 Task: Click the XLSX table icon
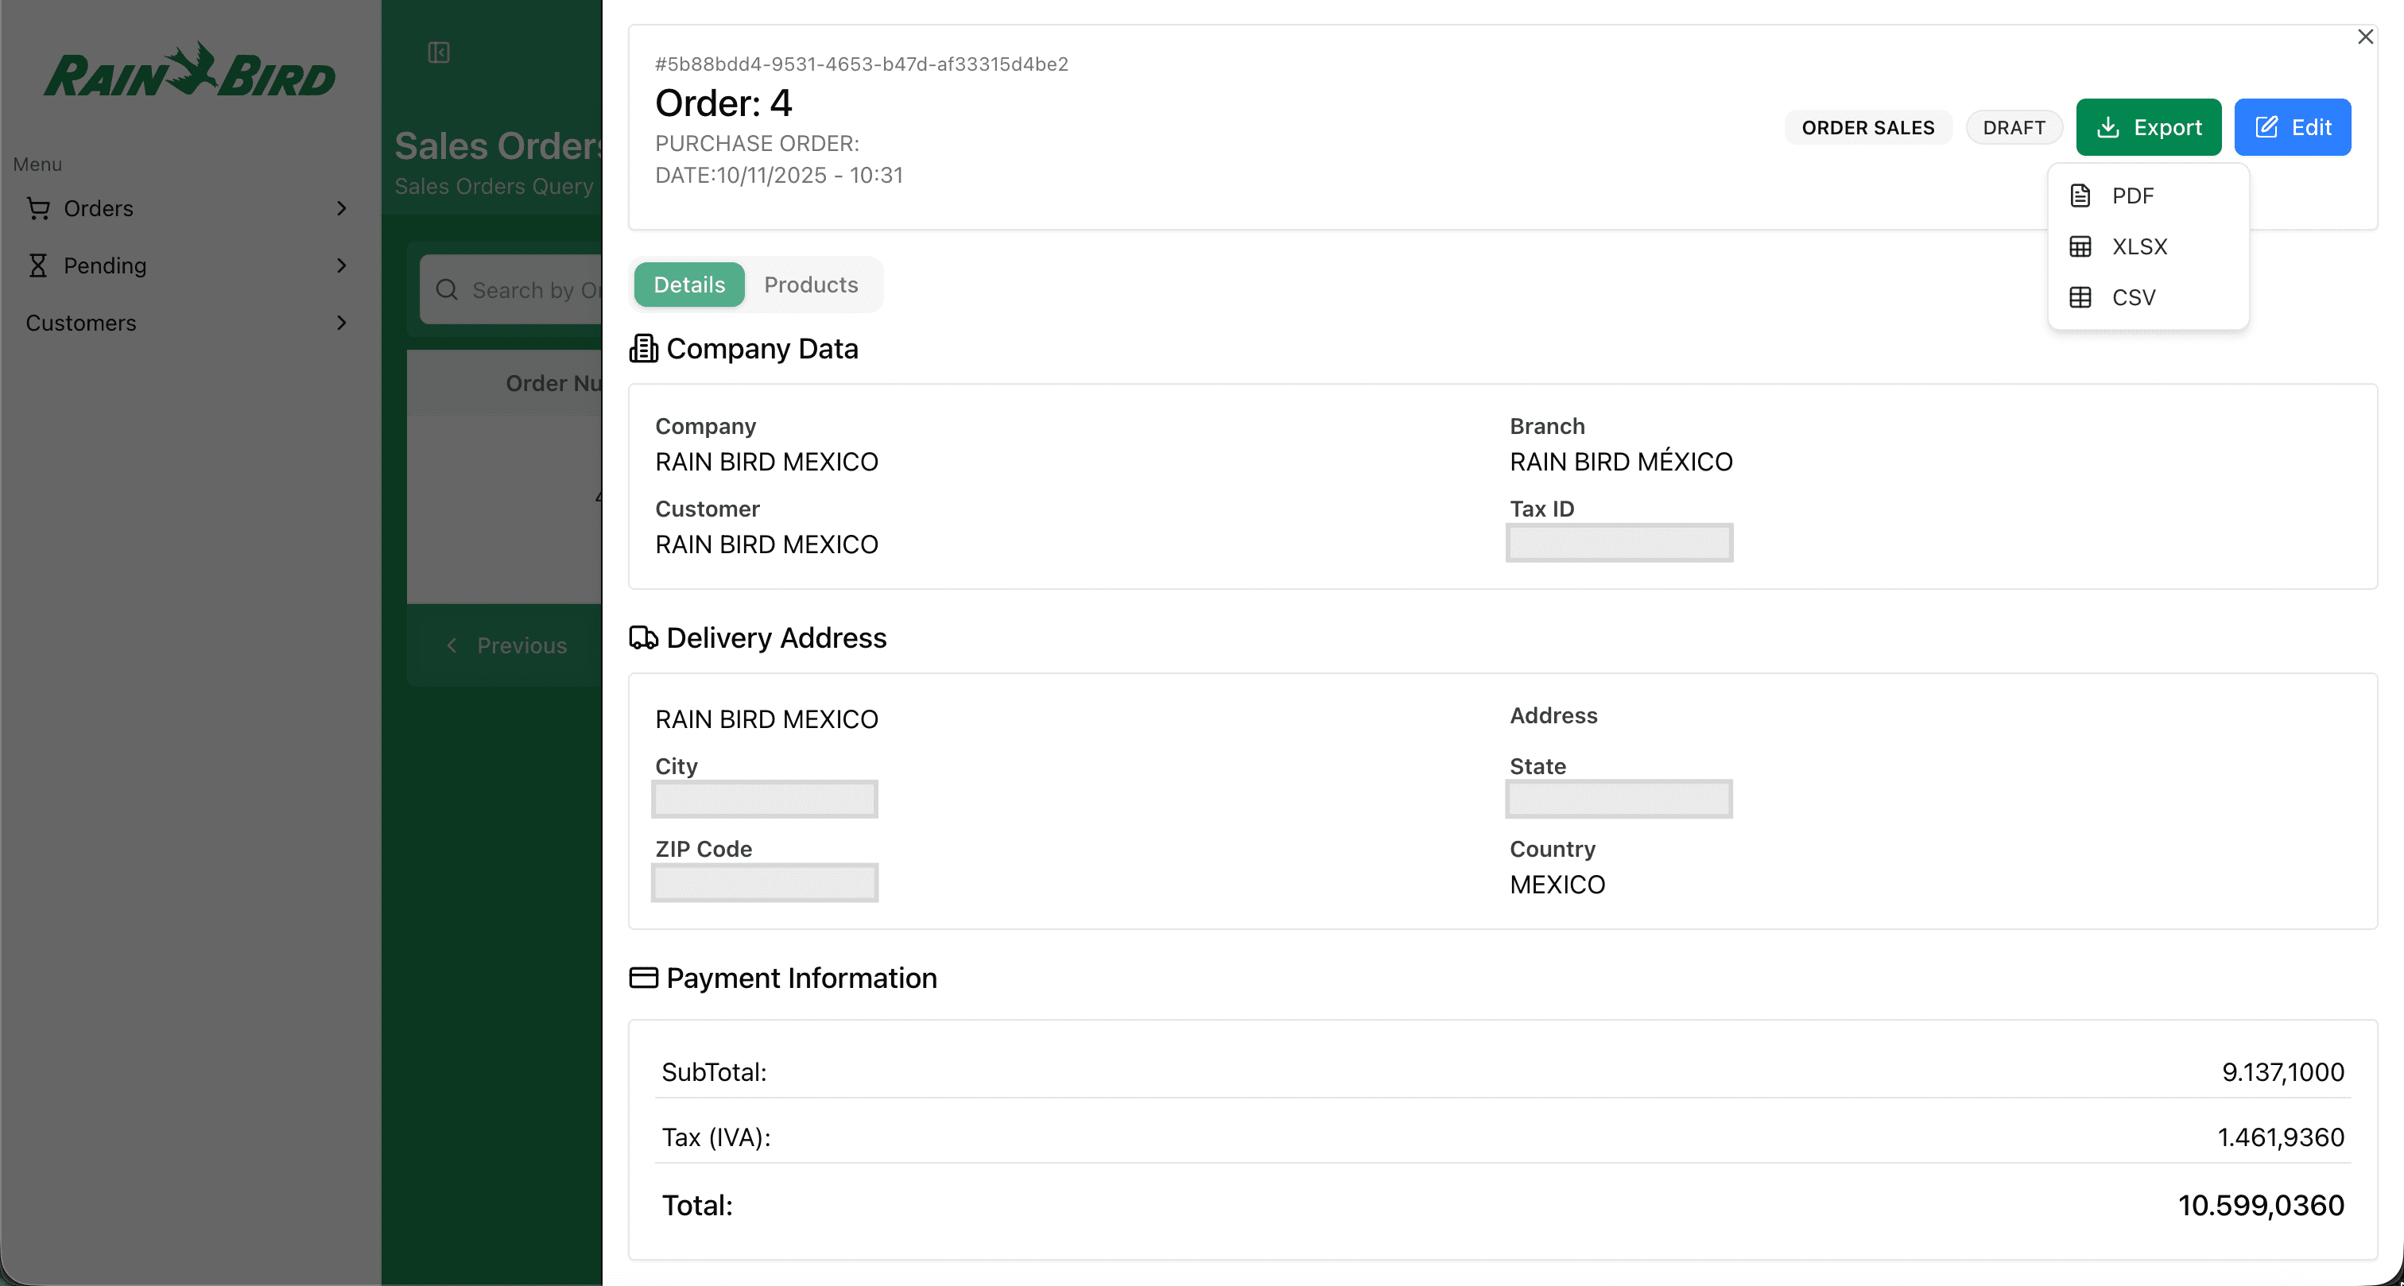pos(2080,246)
